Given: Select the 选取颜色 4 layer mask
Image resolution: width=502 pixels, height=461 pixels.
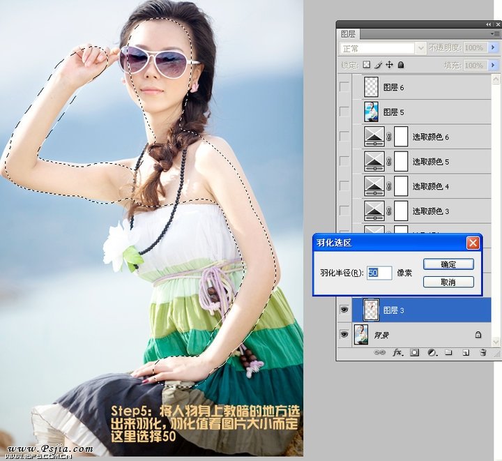Looking at the screenshot, I should click(401, 186).
